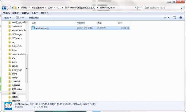186x112 pixels.
Task: Click the Best Trace thumbnail in details pane
Action: [x=8, y=106]
